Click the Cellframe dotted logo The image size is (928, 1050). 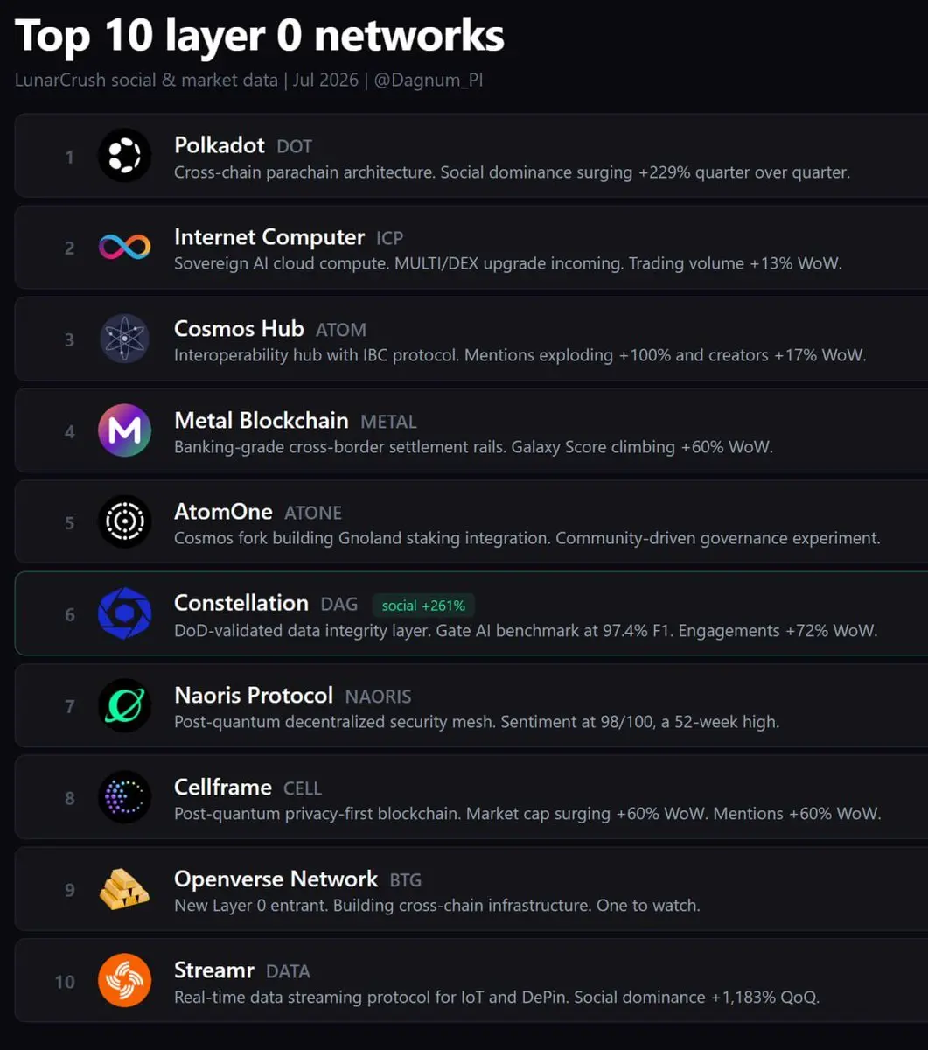[x=124, y=797]
